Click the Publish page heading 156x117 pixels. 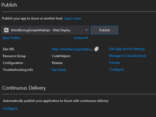9,5
